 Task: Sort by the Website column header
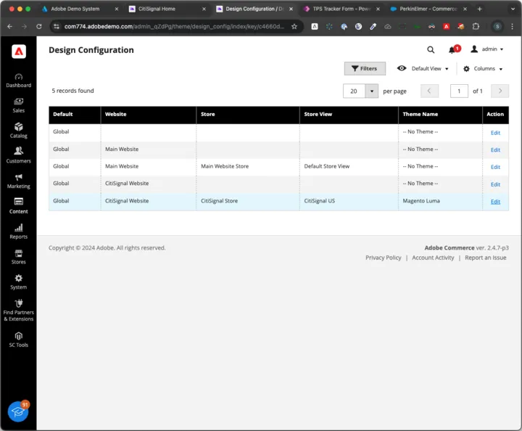(149, 114)
